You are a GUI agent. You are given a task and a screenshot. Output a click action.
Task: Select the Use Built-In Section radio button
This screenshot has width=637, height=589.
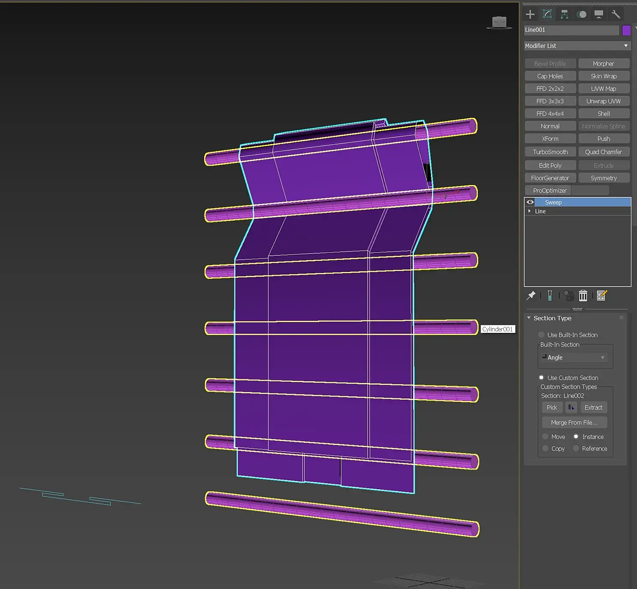click(542, 335)
